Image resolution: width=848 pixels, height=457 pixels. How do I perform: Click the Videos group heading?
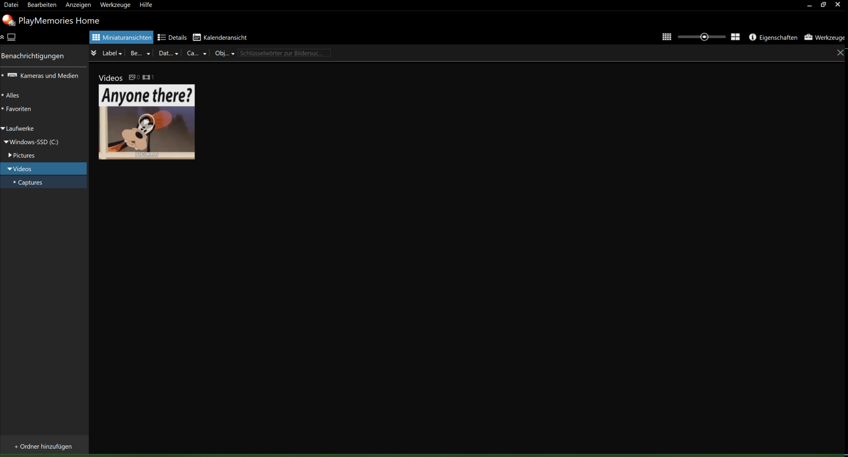(x=110, y=78)
